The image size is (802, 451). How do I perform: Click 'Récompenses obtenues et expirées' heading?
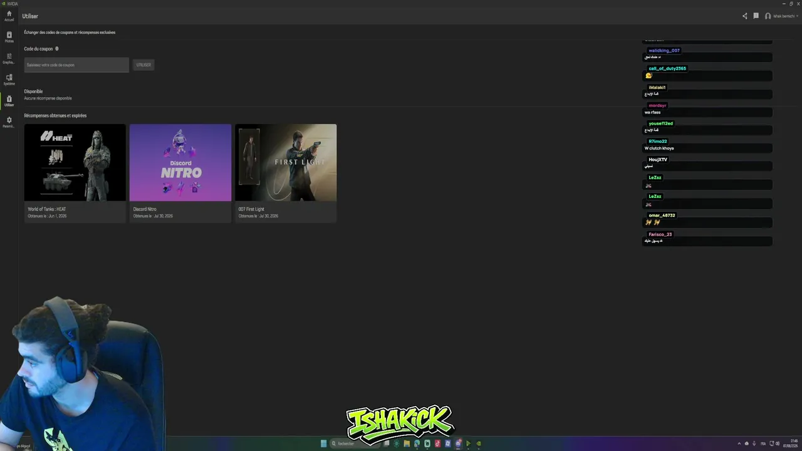pos(55,116)
